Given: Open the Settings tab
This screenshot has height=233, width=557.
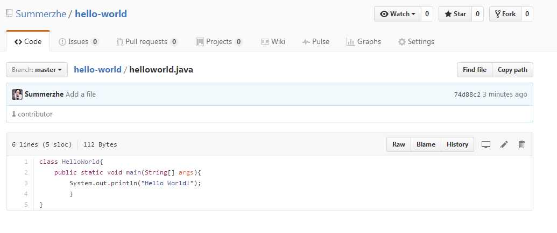Looking at the screenshot, I should [416, 41].
